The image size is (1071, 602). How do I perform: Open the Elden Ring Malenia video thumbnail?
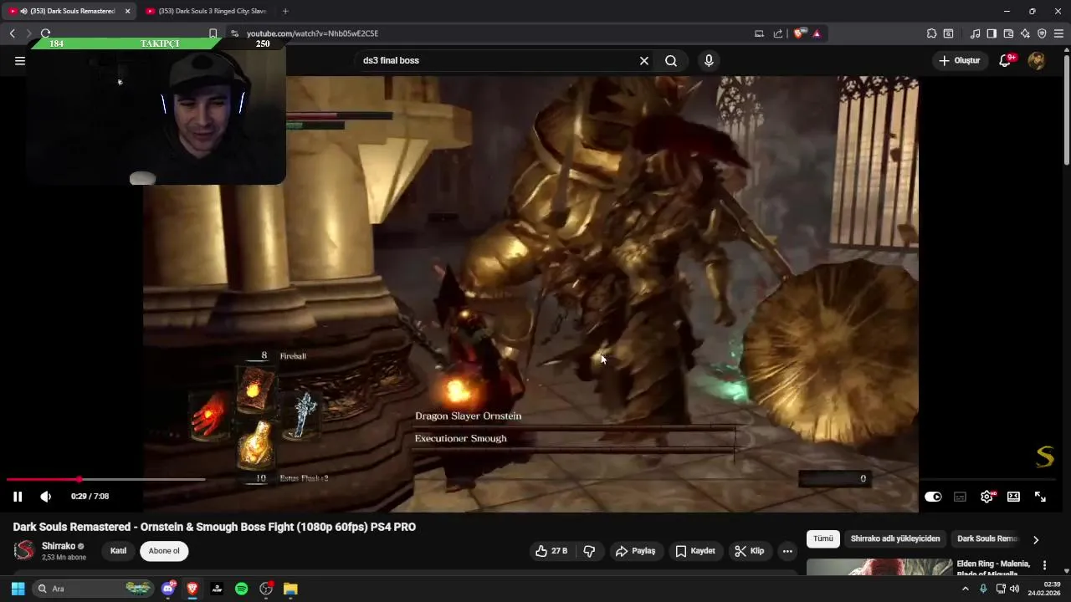(x=879, y=567)
